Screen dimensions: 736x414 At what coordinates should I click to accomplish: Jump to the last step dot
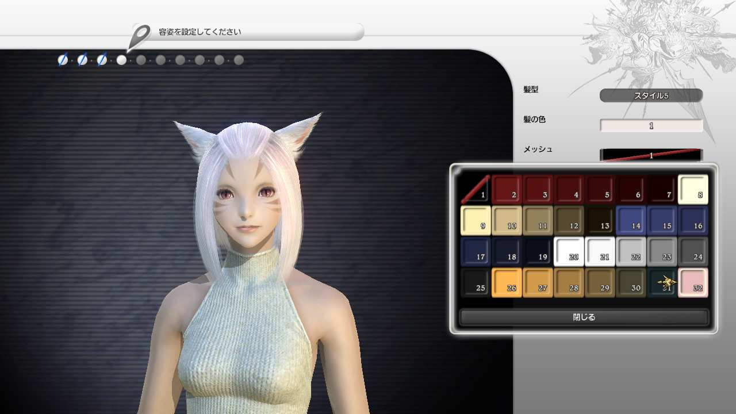[239, 60]
